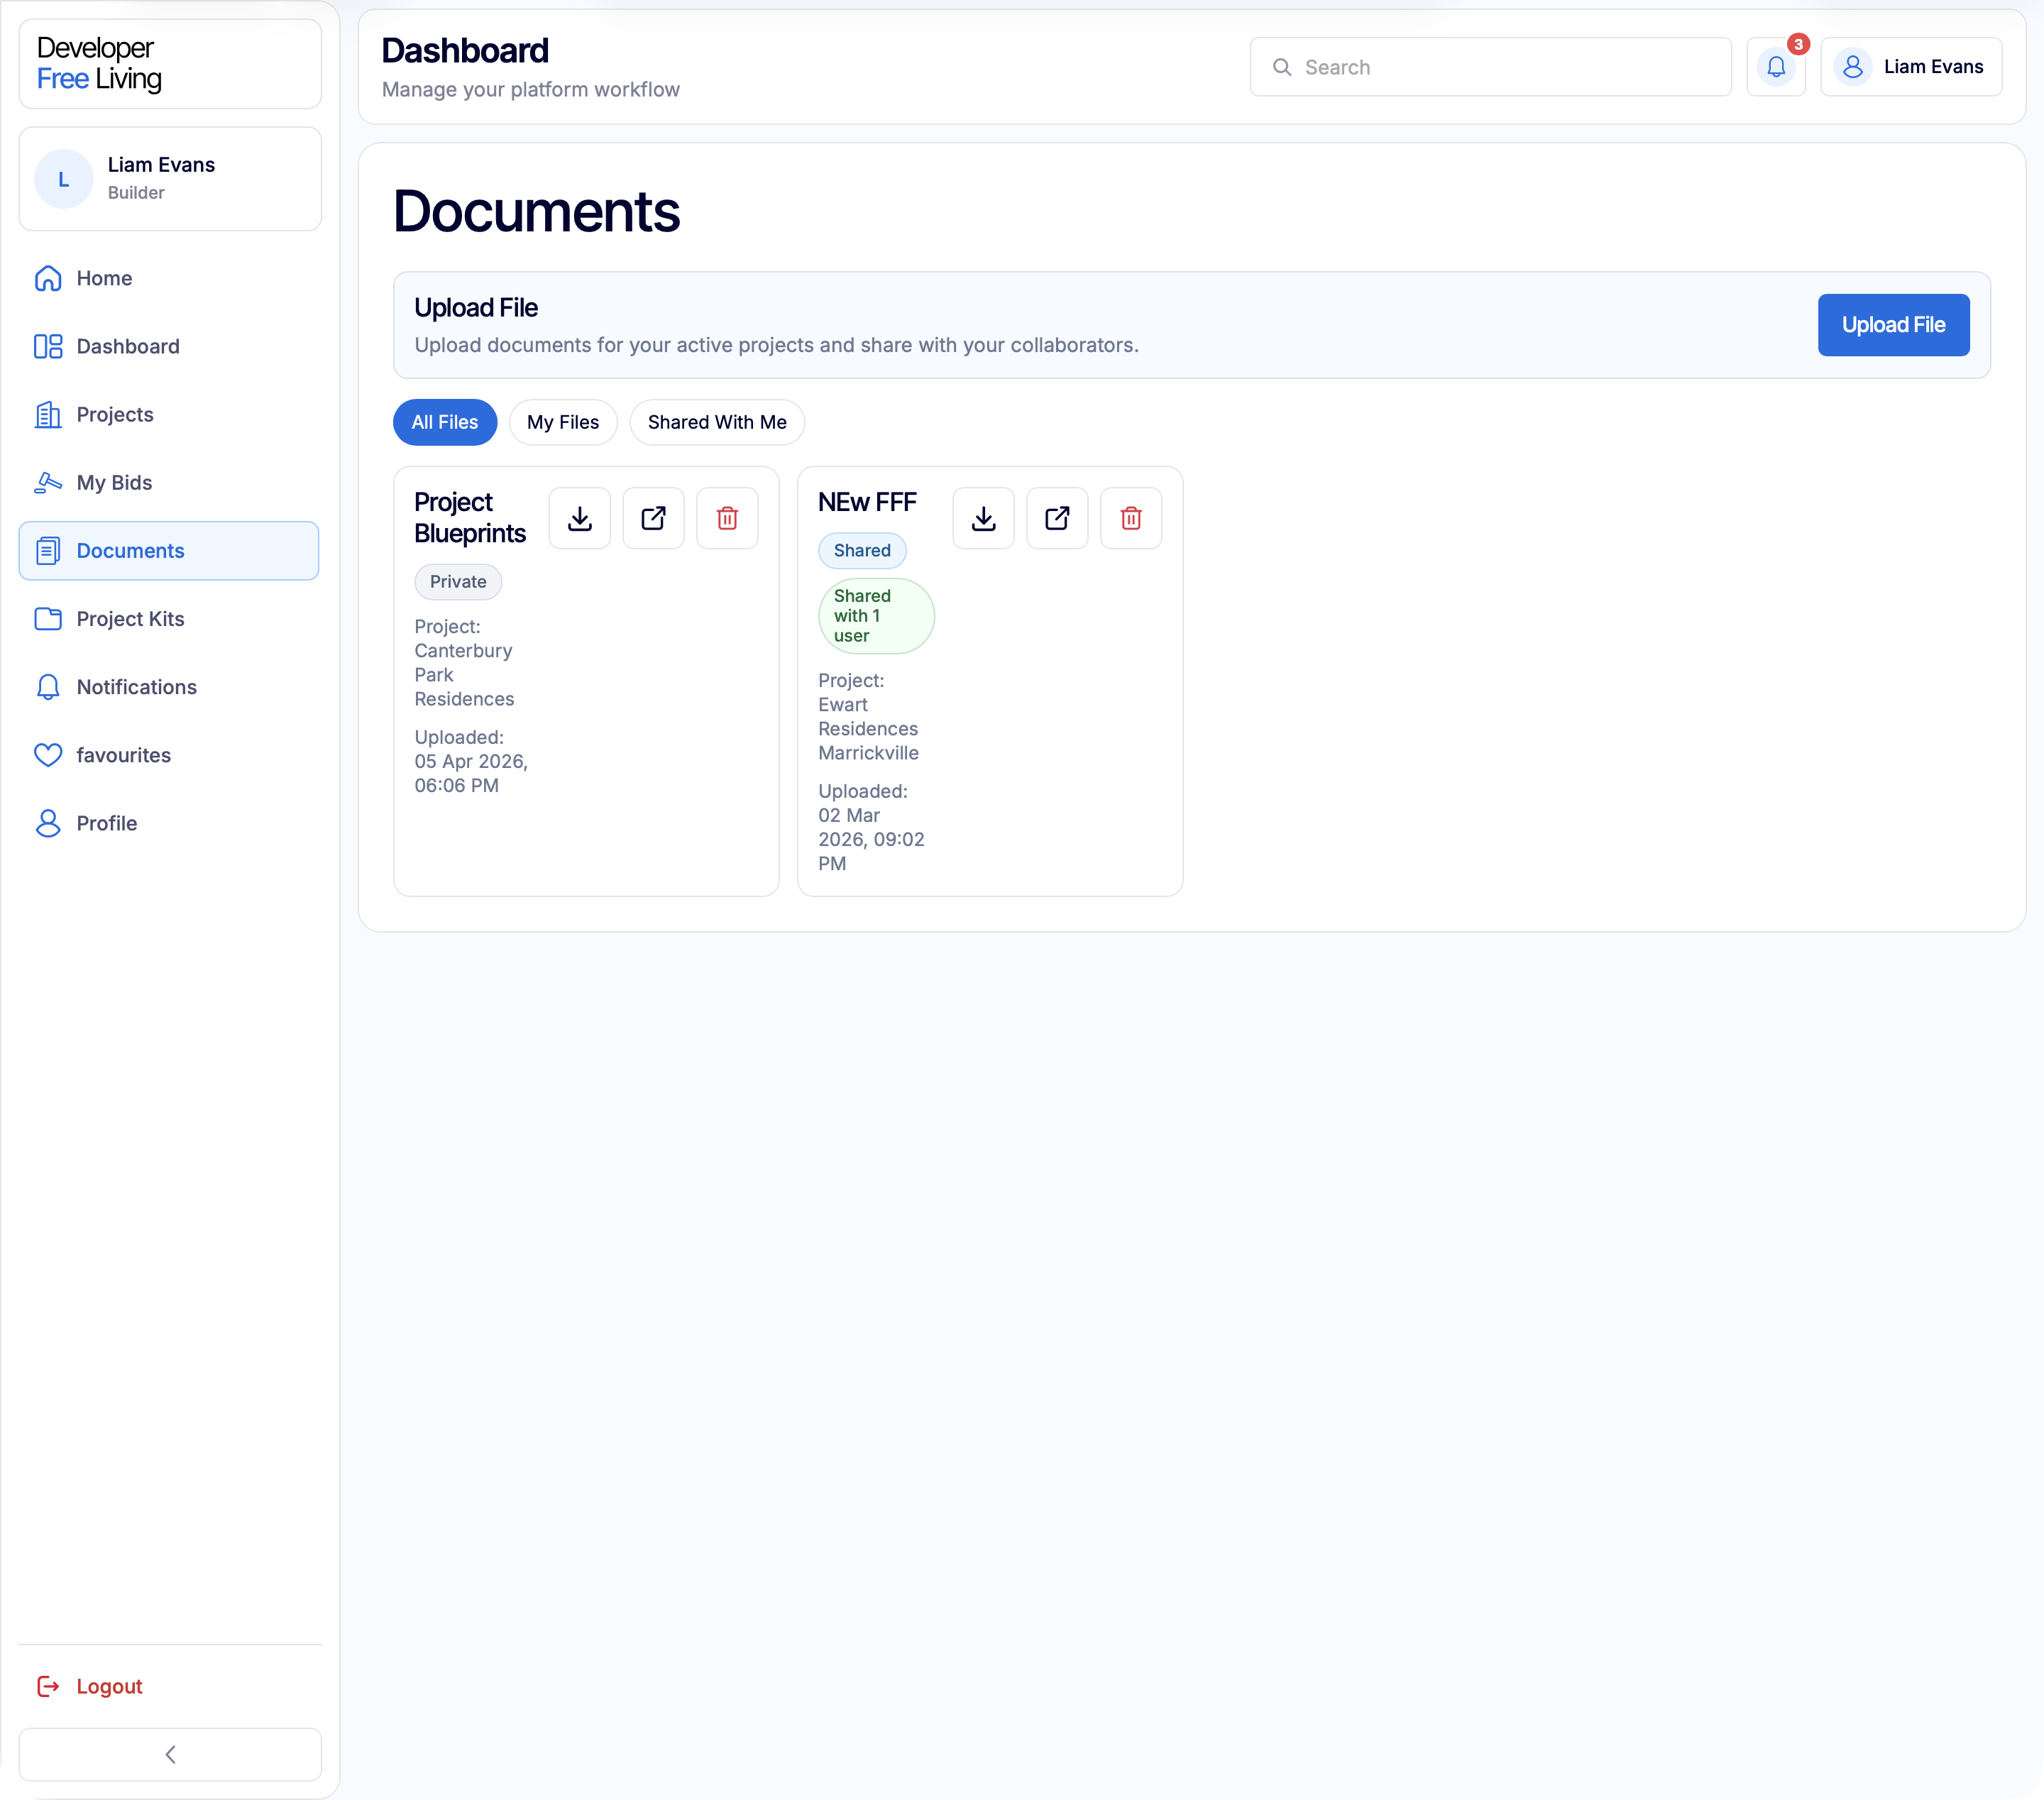This screenshot has width=2044, height=1800.
Task: Switch to the My Files tab
Action: pyautogui.click(x=563, y=422)
